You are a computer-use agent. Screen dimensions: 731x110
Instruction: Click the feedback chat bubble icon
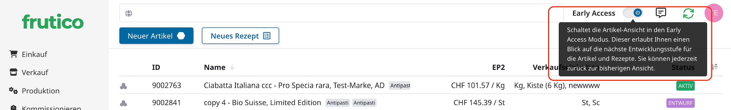coord(661,13)
